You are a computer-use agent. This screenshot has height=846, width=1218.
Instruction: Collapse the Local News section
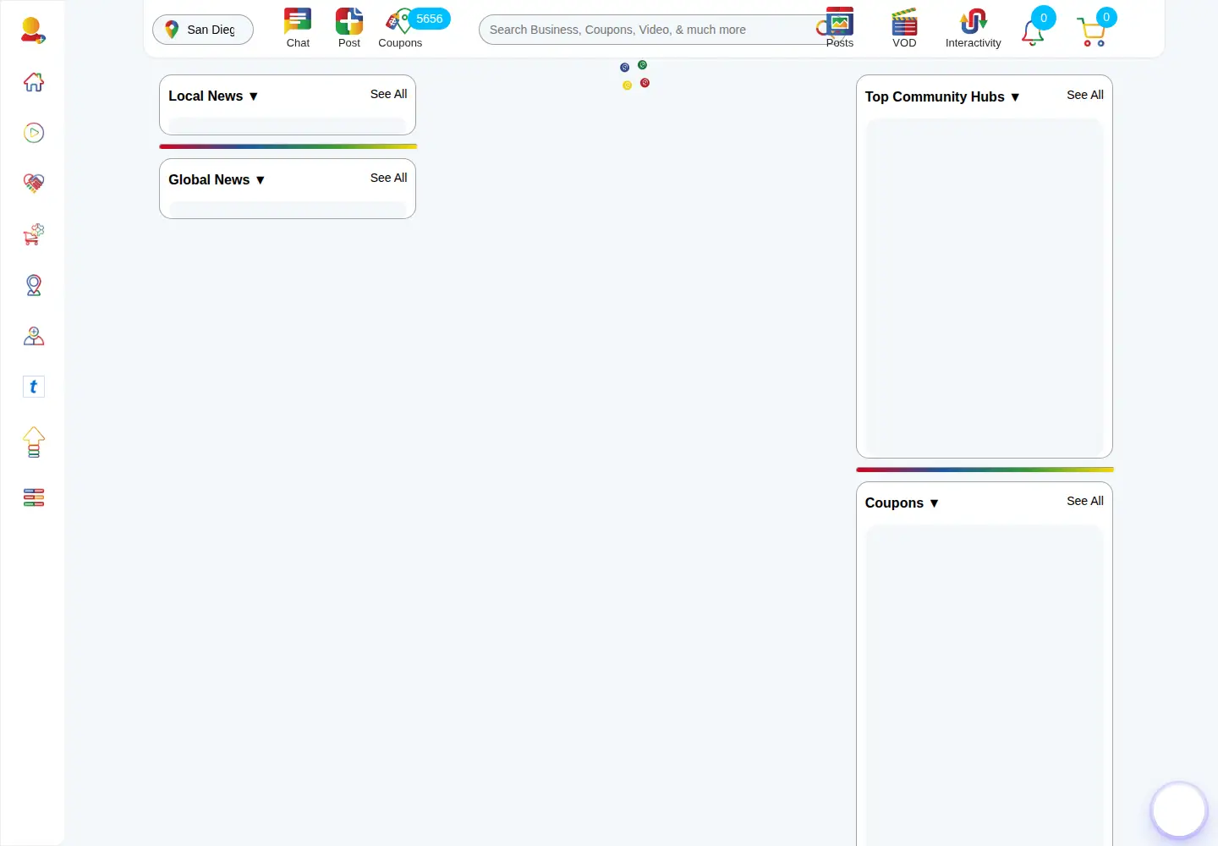click(x=253, y=96)
